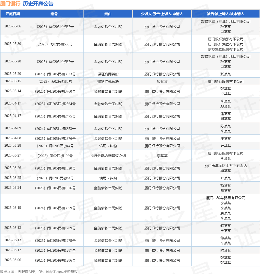The height and width of the screenshot is (274, 260).
Task: Click case number (2025)闽02民特80号
Action: click(55, 81)
